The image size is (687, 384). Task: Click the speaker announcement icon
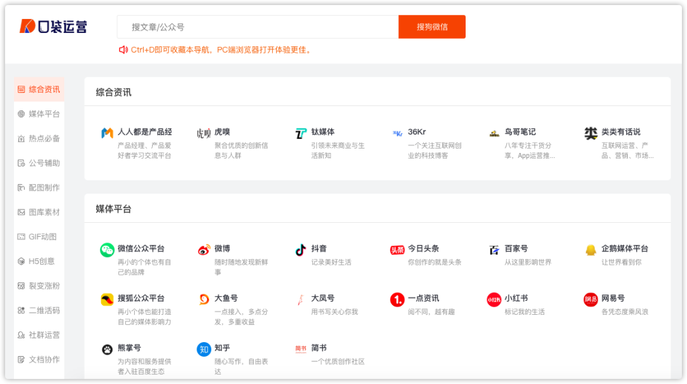coord(123,50)
